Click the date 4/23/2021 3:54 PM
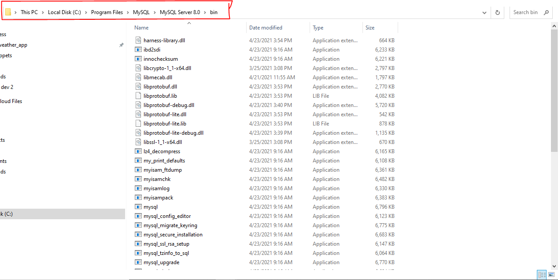The image size is (558, 280). [x=270, y=41]
